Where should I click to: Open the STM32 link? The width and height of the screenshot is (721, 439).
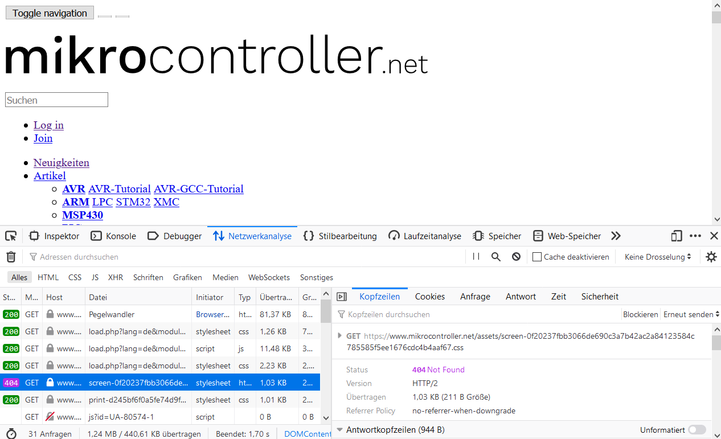(x=133, y=202)
